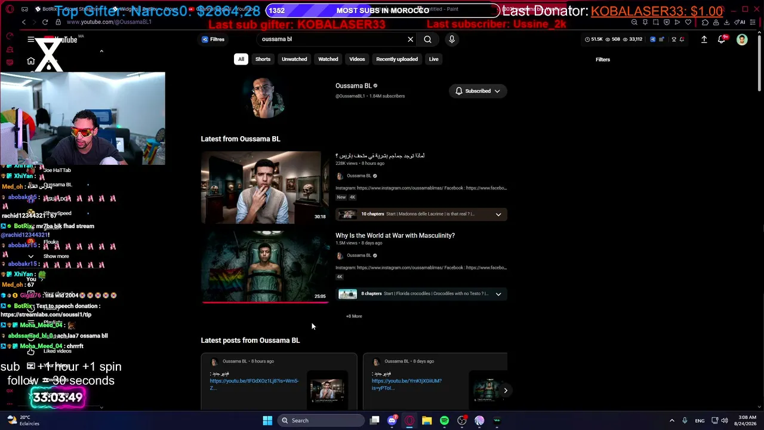Image resolution: width=764 pixels, height=430 pixels.
Task: Select the Videos filter chip
Action: point(357,59)
